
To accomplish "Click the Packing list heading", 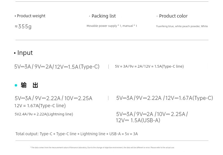I will [x=102, y=16].
